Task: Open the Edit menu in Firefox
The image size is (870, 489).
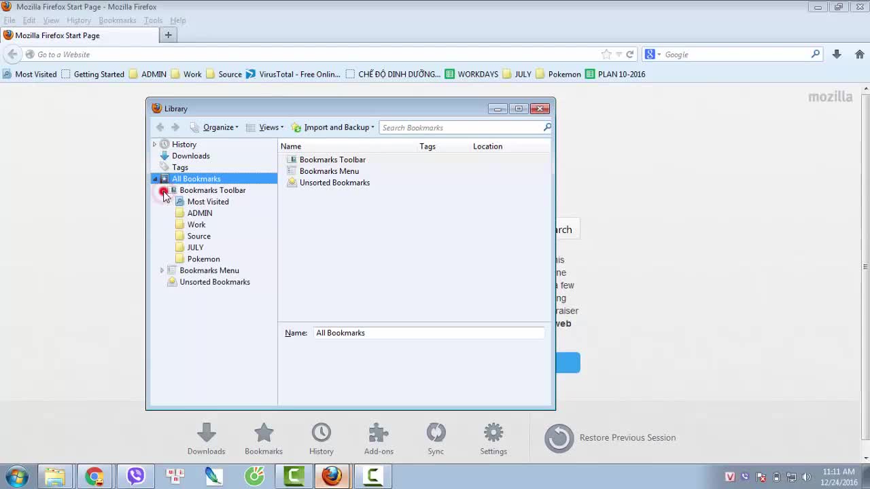Action: point(29,20)
